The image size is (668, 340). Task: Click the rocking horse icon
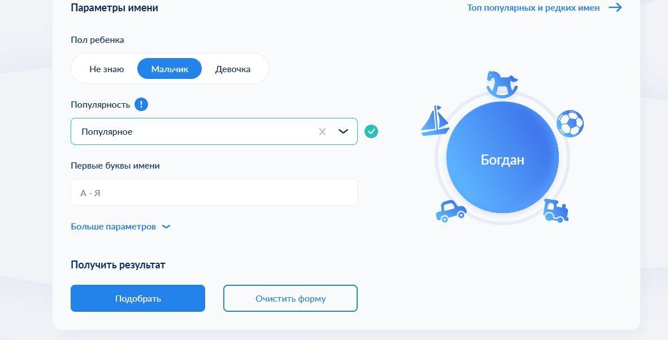502,83
